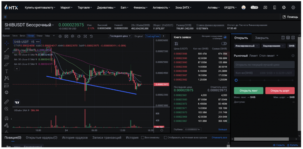303x149 pixels.
Task: Click the 'Открыть шорт' button
Action: click(x=280, y=91)
